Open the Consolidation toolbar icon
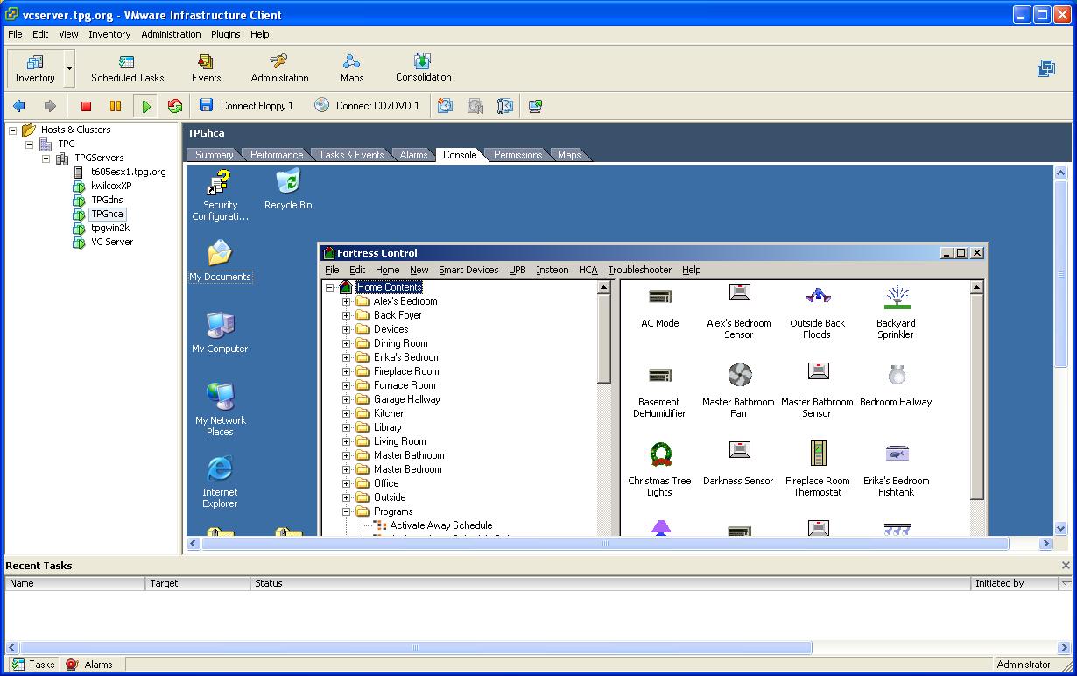The width and height of the screenshot is (1077, 676). (423, 67)
